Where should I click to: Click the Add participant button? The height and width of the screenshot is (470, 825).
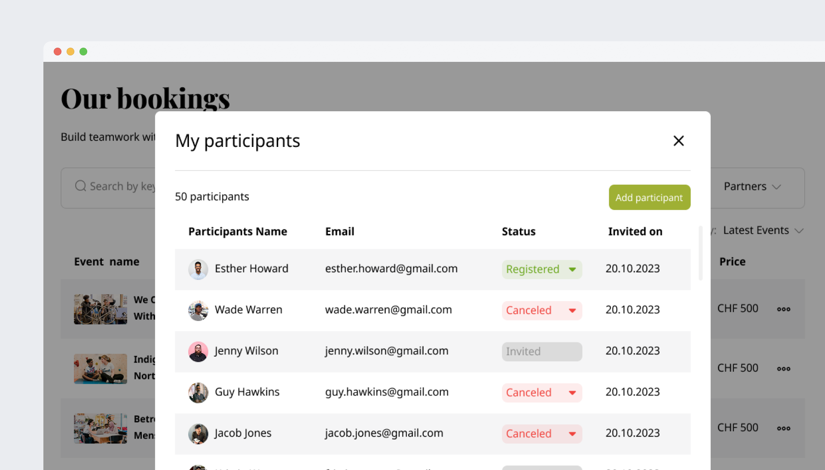click(649, 198)
